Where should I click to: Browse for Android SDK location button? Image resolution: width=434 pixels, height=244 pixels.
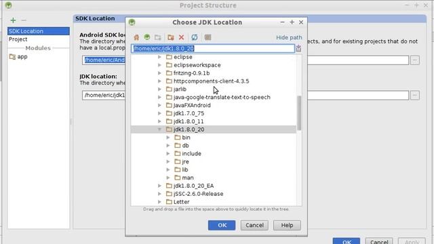click(414, 60)
